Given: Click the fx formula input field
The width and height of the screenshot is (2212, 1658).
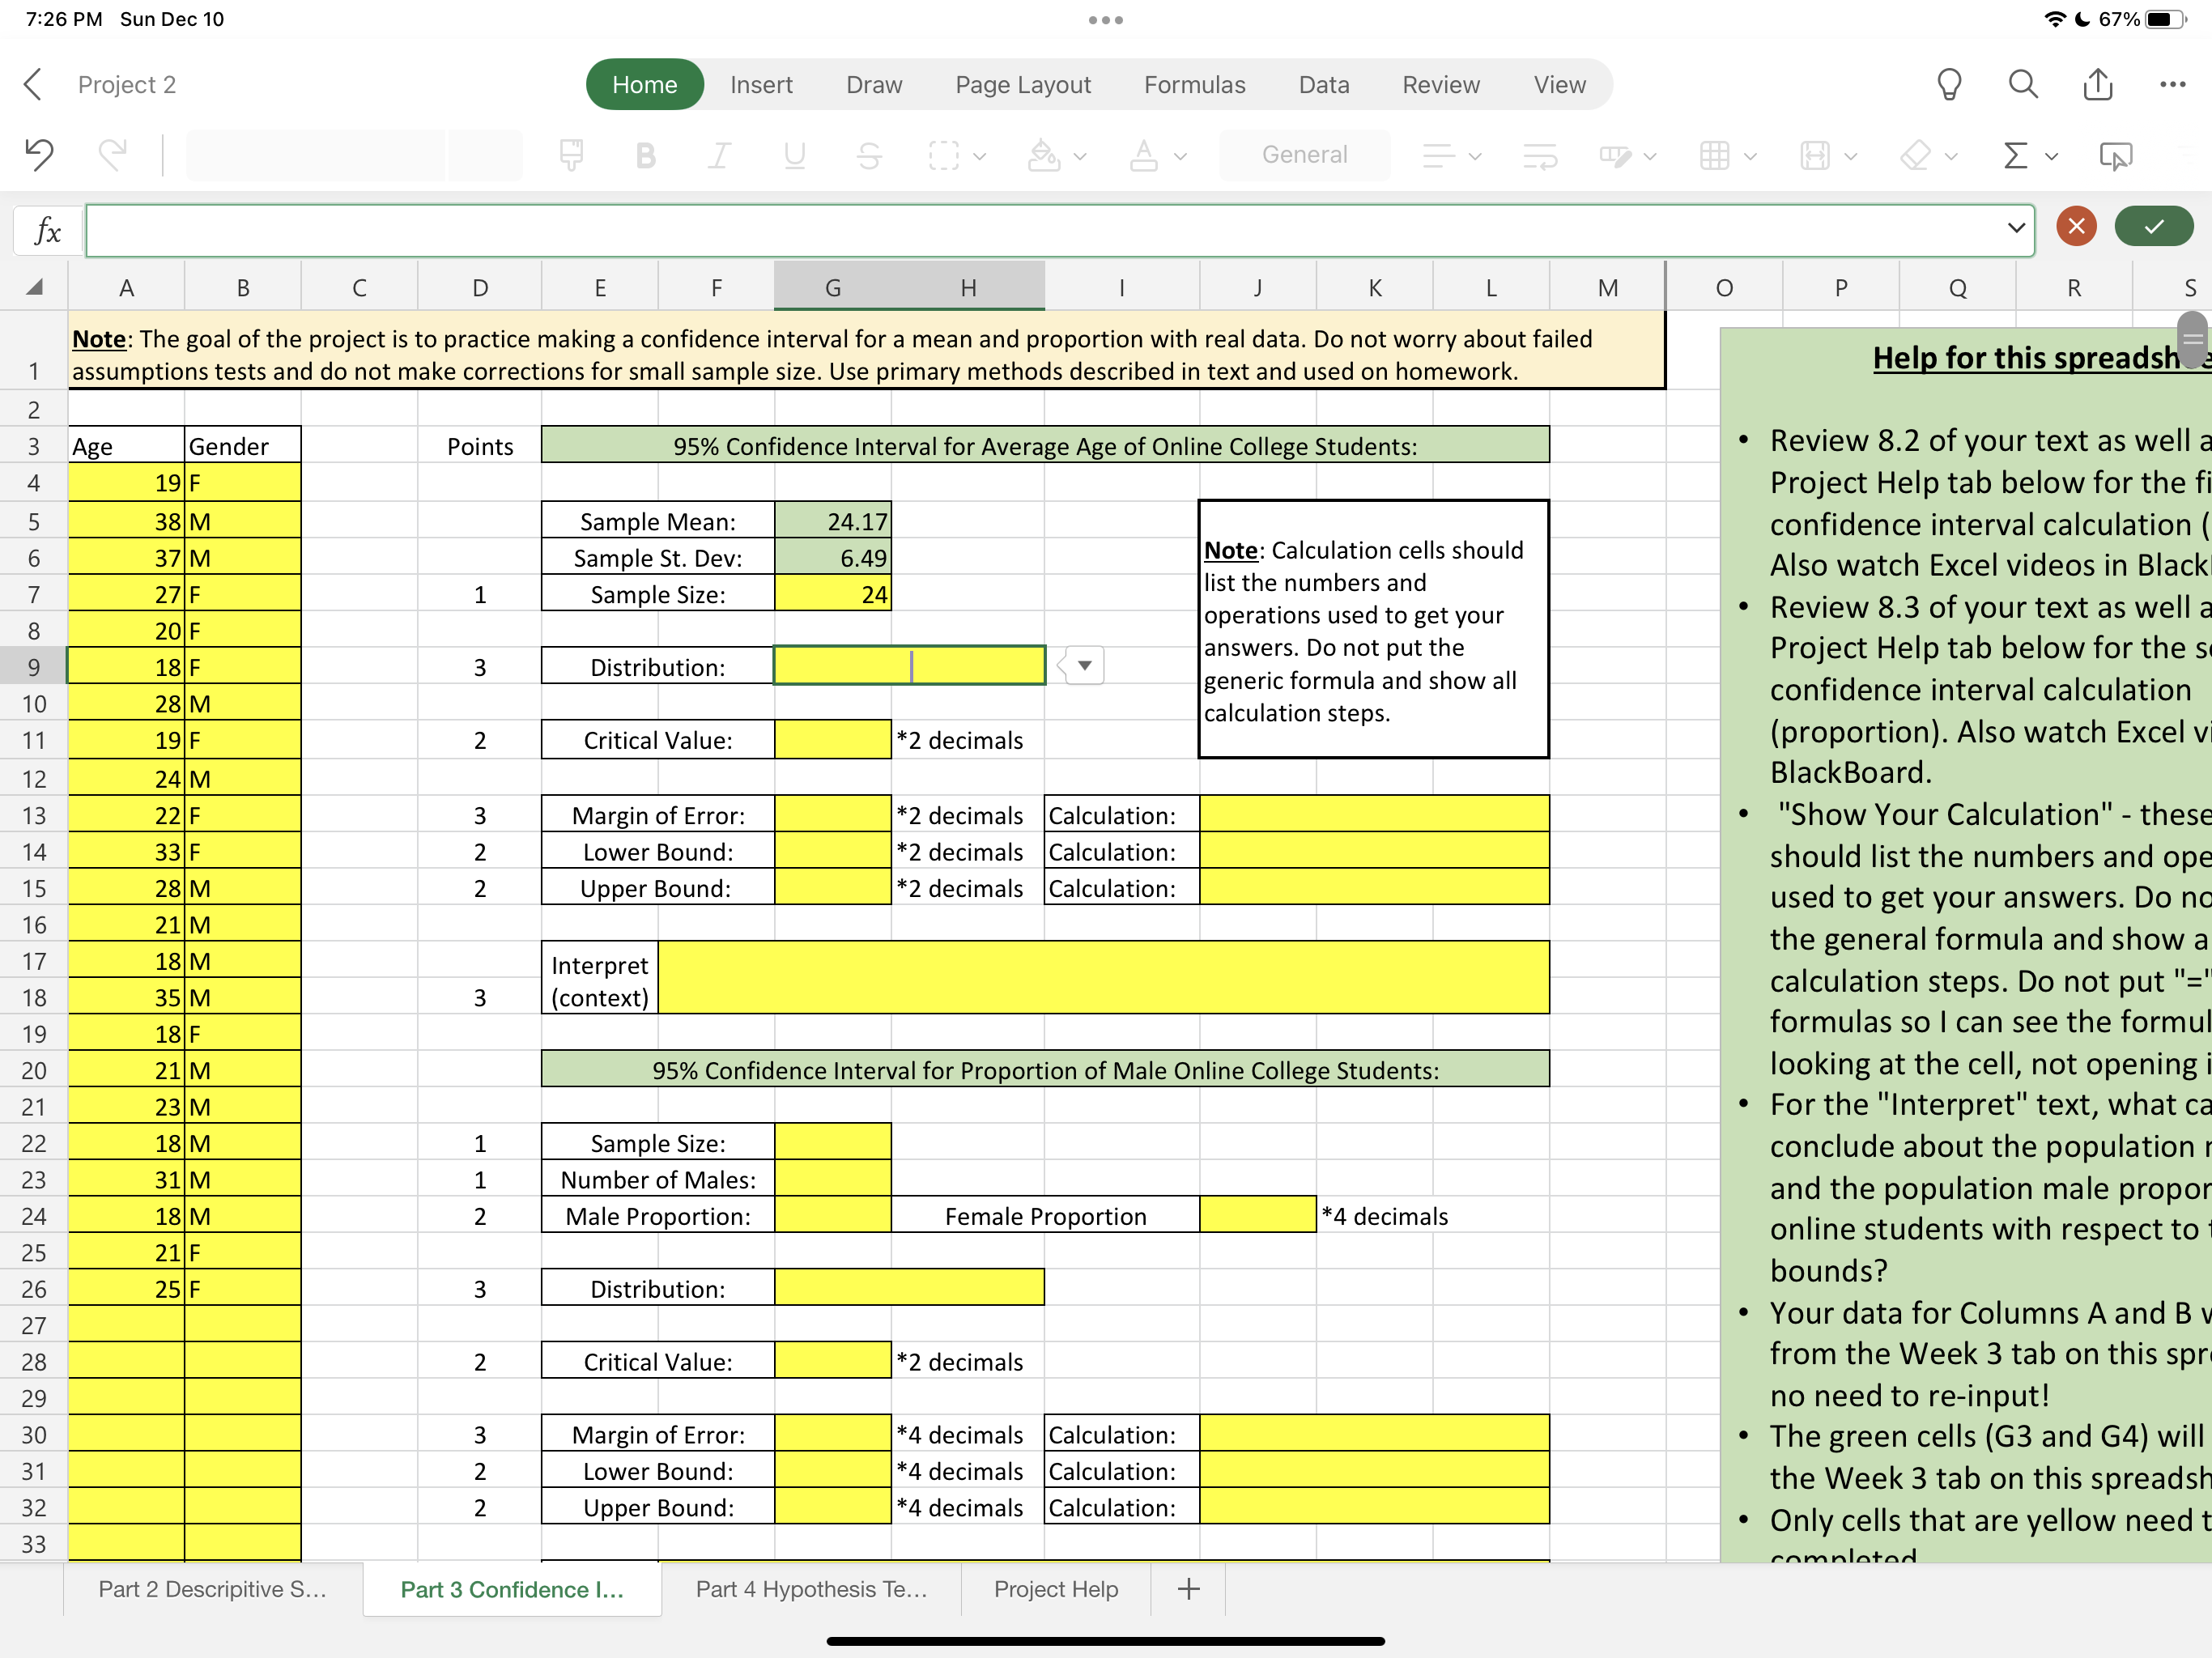Looking at the screenshot, I should coord(1000,229).
